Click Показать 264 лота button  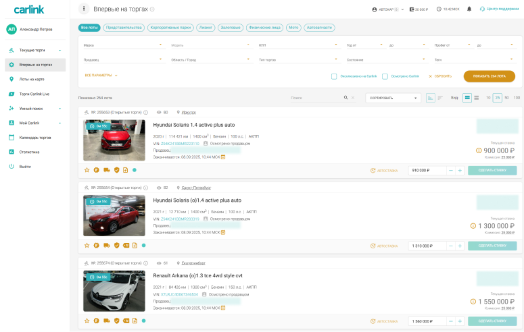pyautogui.click(x=489, y=76)
